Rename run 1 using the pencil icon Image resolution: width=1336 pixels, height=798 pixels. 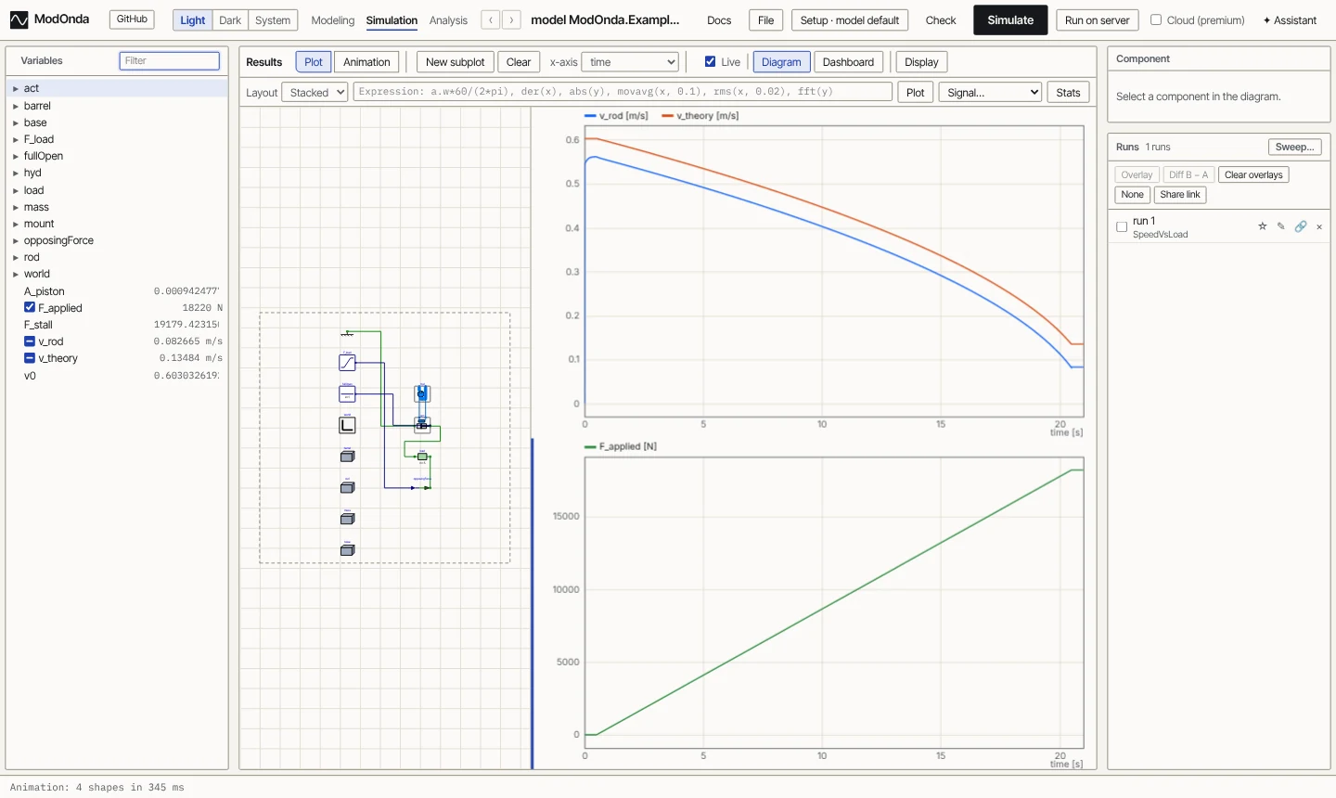point(1281,226)
